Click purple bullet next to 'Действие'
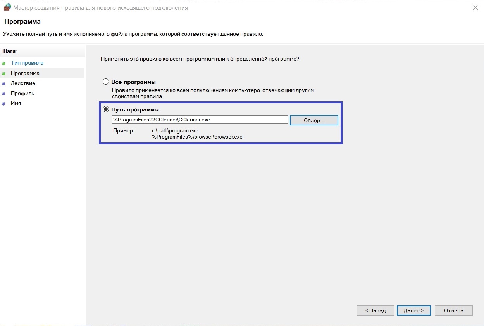 click(4, 83)
